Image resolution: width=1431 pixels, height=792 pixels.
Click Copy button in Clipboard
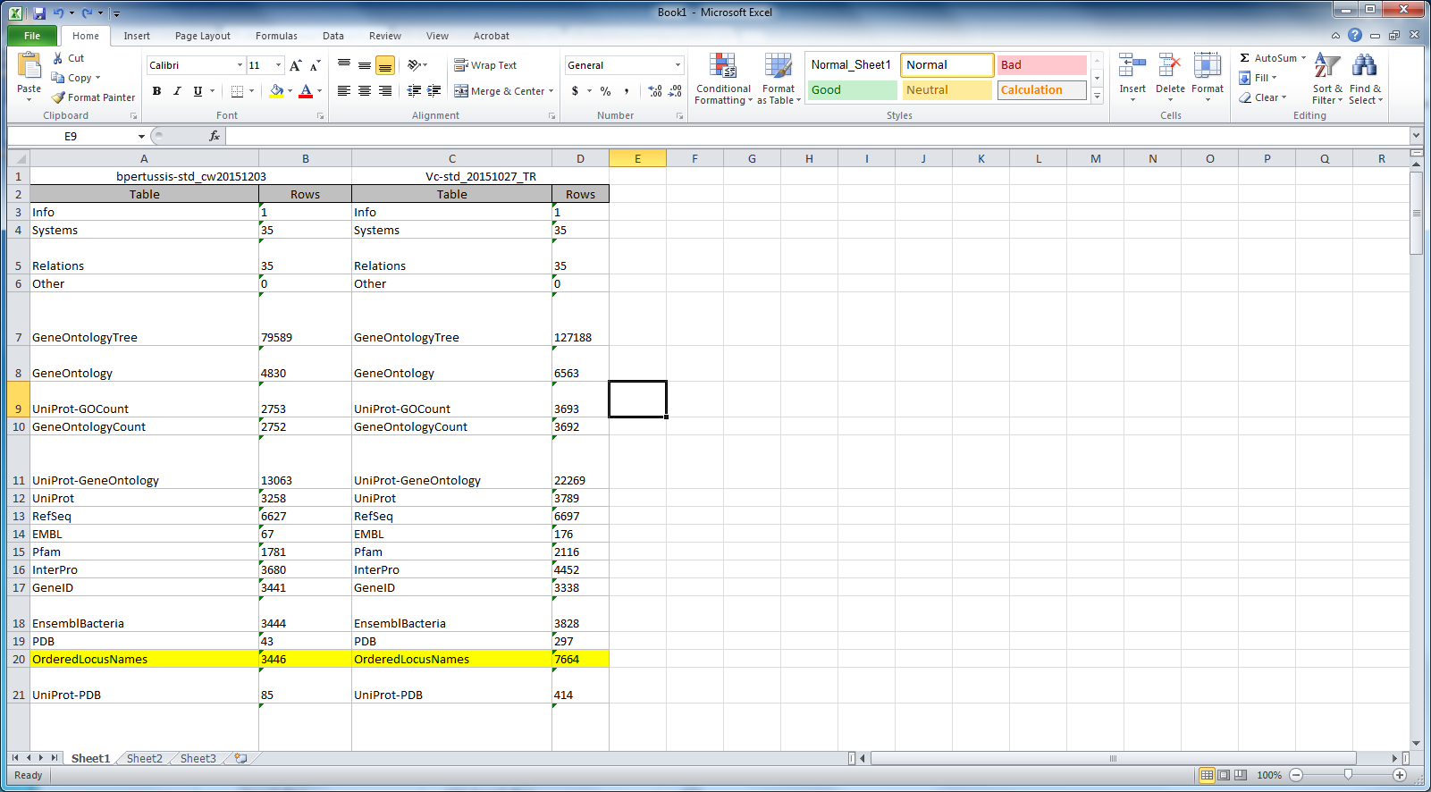72,78
